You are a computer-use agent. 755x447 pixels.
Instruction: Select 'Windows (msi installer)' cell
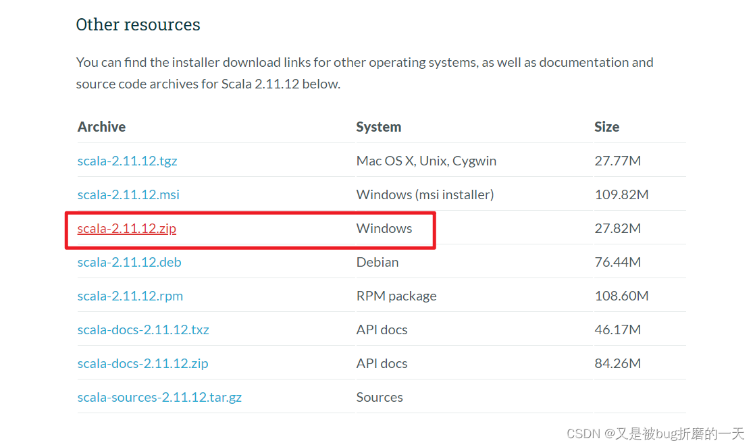point(425,194)
